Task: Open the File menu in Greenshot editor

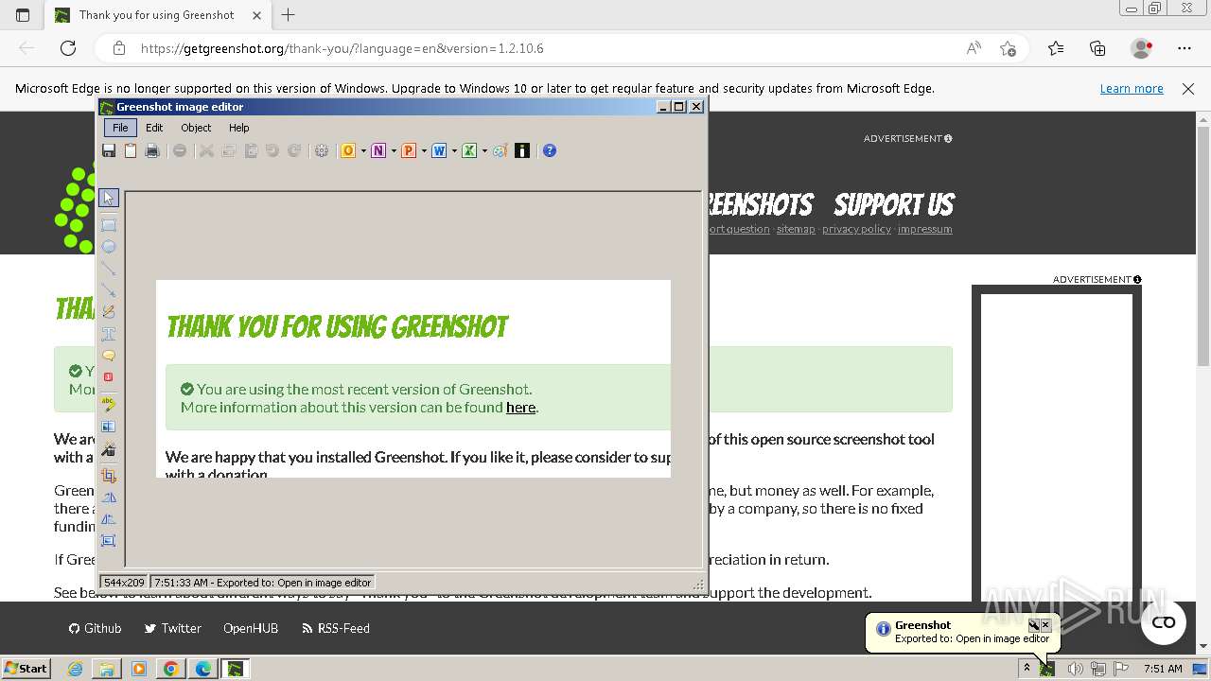Action: [120, 128]
